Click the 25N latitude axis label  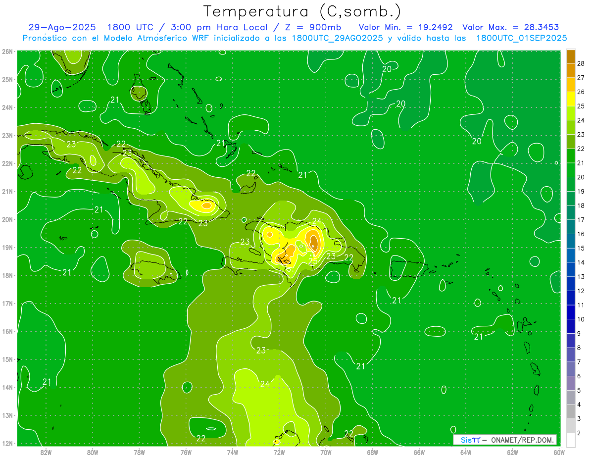(7, 79)
